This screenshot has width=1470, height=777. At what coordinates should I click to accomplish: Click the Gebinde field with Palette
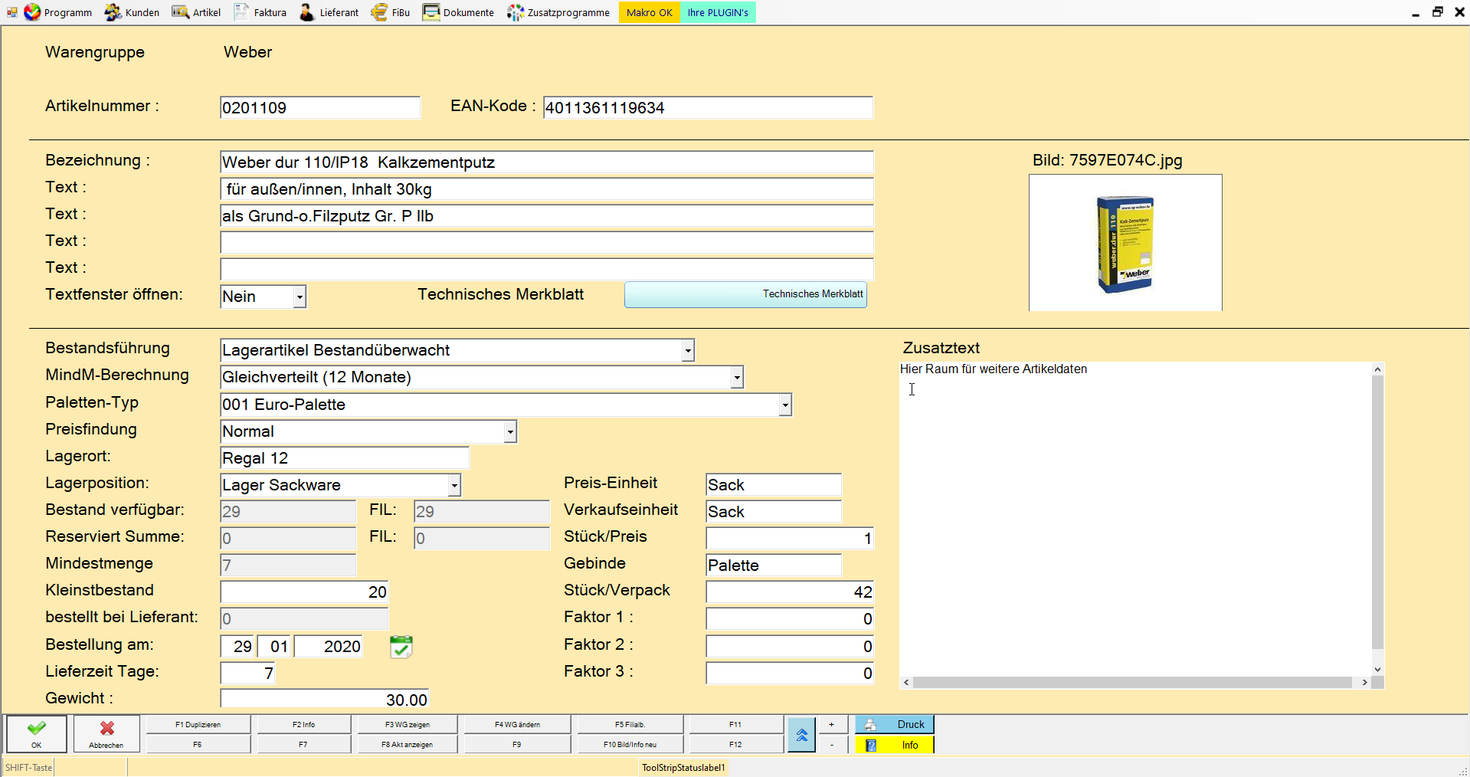(774, 566)
